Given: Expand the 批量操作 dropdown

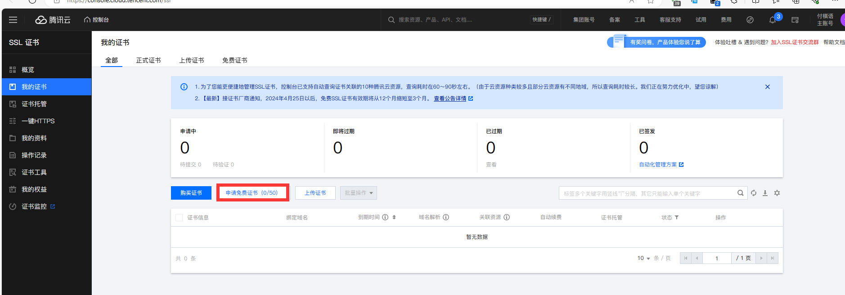Looking at the screenshot, I should pyautogui.click(x=359, y=193).
